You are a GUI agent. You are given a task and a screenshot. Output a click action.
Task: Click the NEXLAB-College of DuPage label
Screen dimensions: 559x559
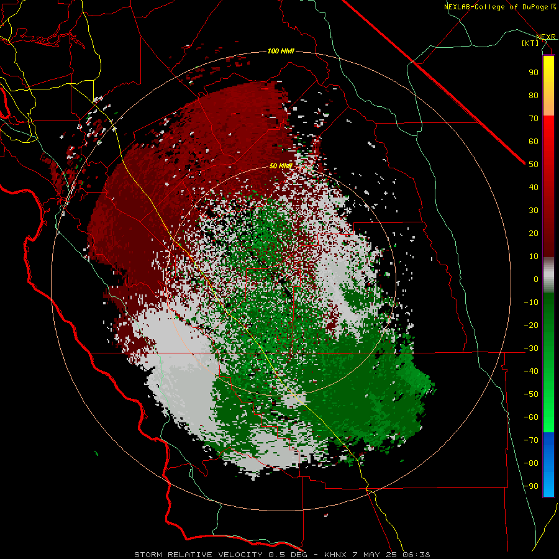(x=499, y=7)
